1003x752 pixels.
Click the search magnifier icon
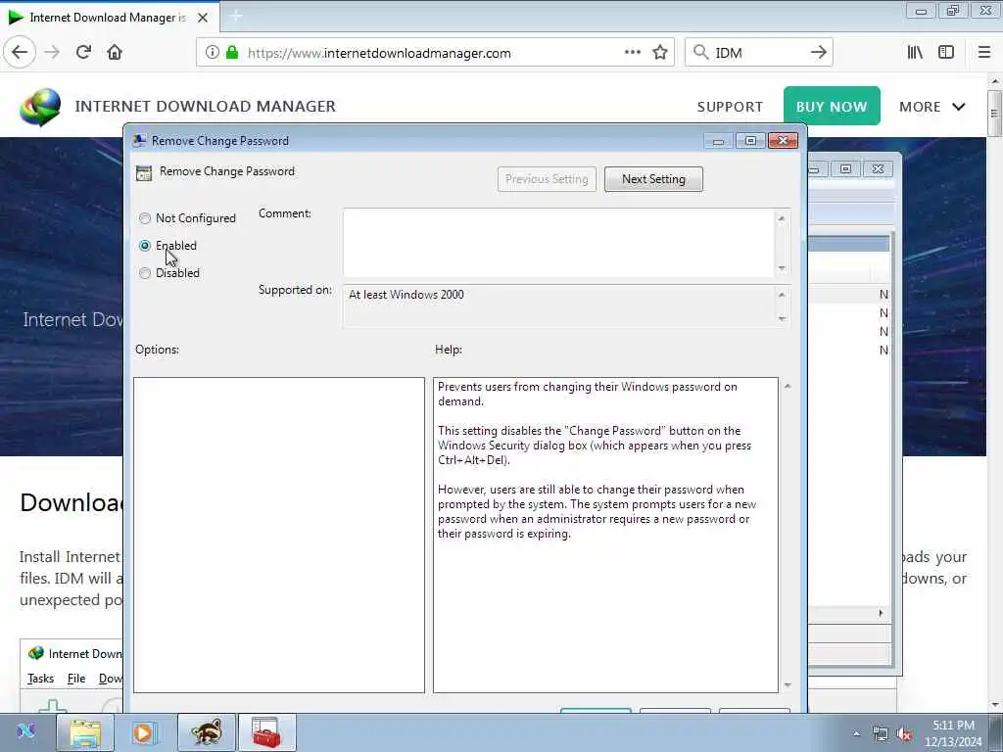point(701,53)
